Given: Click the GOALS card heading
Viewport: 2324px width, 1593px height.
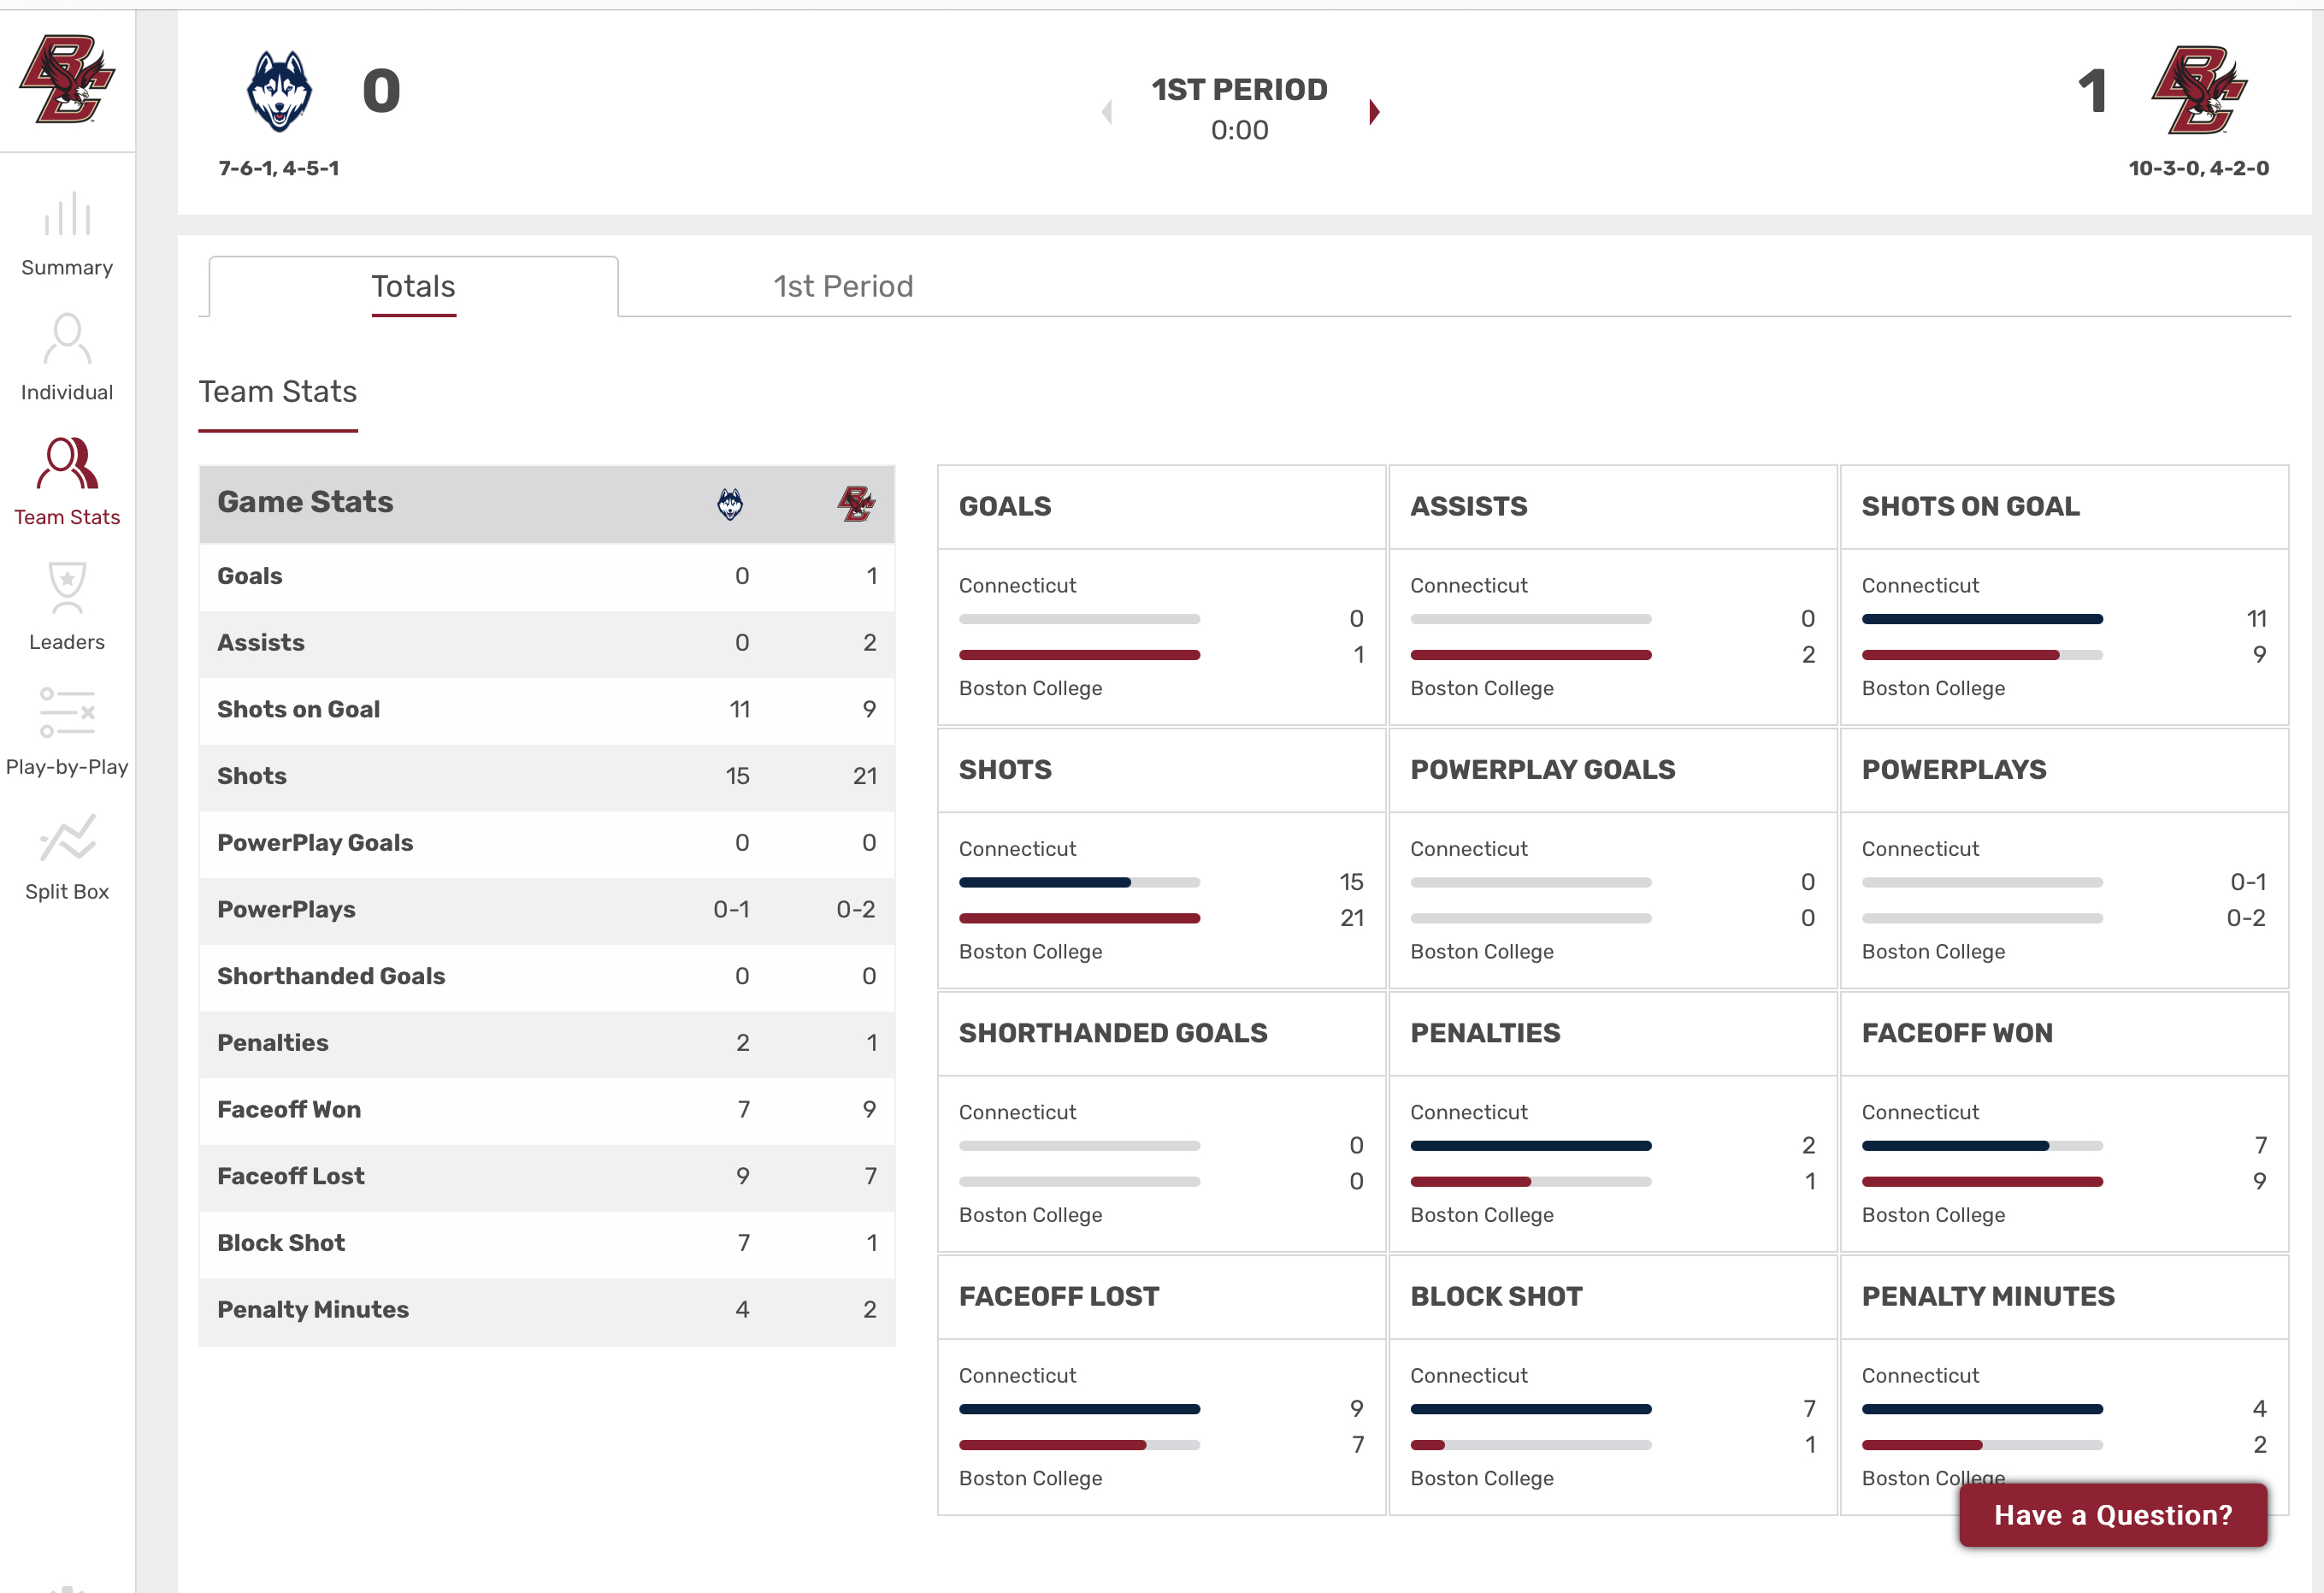Looking at the screenshot, I should pyautogui.click(x=1005, y=506).
